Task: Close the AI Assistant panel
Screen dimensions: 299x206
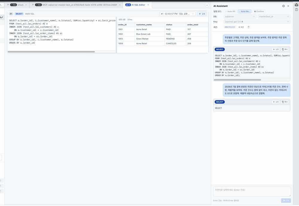Action: click(x=288, y=6)
